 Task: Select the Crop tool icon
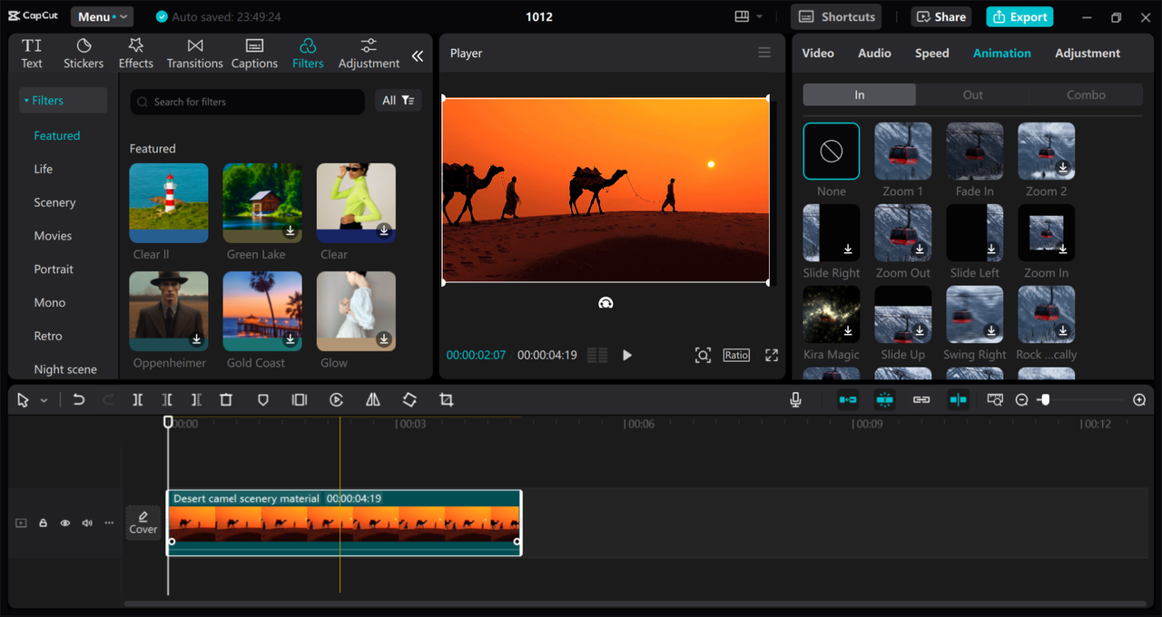pos(446,400)
